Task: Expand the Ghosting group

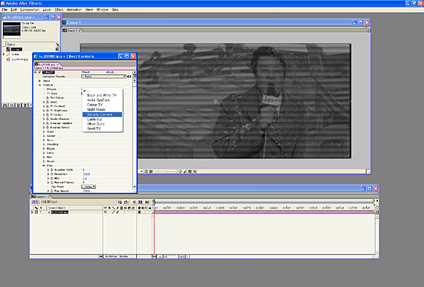Action: [44, 144]
